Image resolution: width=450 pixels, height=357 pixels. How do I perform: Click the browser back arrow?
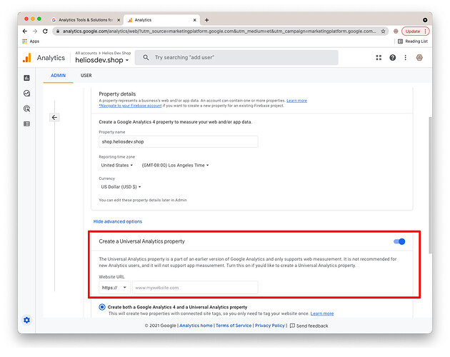25,31
